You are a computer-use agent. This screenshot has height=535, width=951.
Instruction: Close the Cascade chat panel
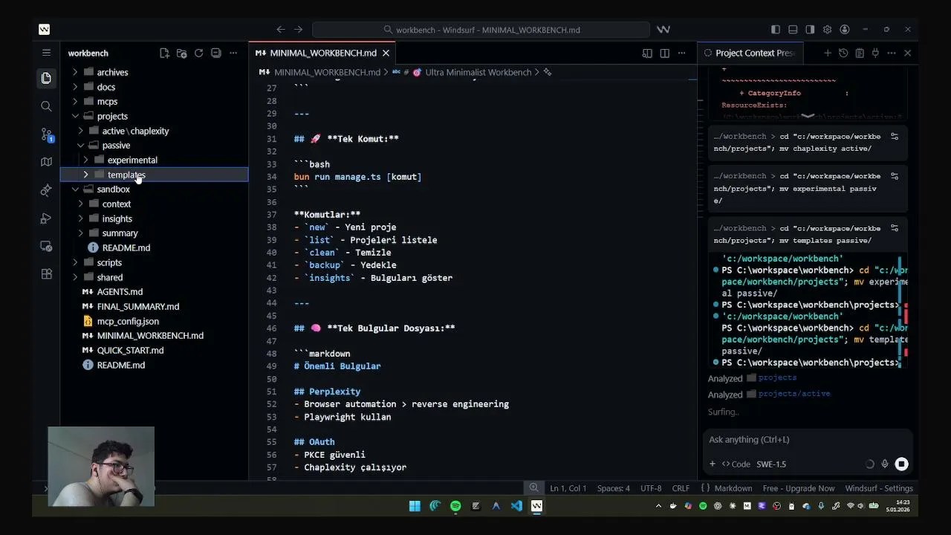pyautogui.click(x=907, y=53)
